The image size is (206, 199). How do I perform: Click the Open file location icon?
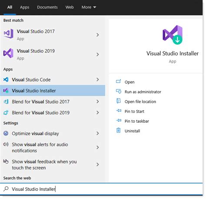(x=119, y=101)
